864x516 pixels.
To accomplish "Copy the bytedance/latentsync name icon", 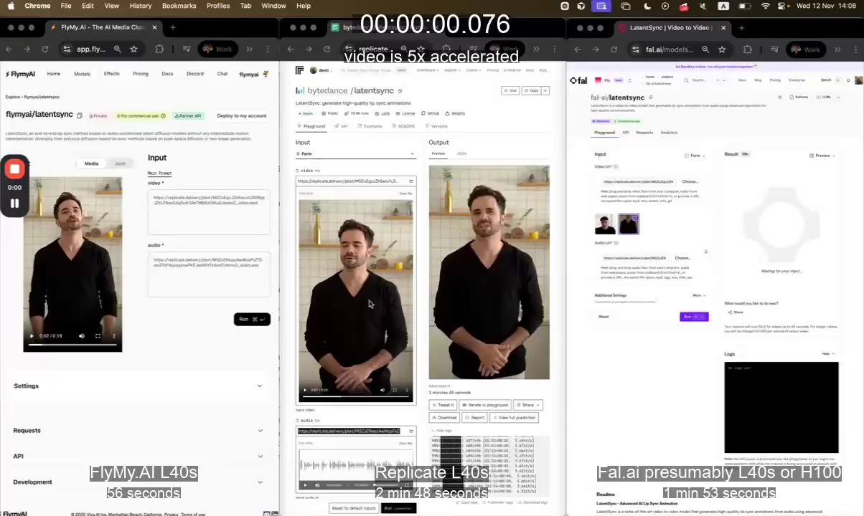I will [400, 91].
